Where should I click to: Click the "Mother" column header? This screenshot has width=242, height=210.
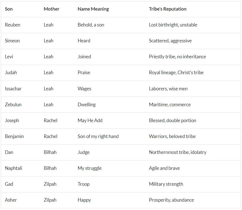(51, 9)
